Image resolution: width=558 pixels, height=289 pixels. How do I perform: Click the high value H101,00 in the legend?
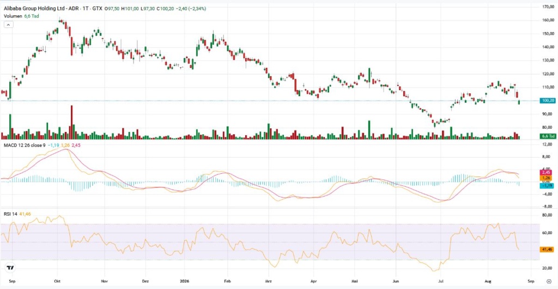pos(130,9)
